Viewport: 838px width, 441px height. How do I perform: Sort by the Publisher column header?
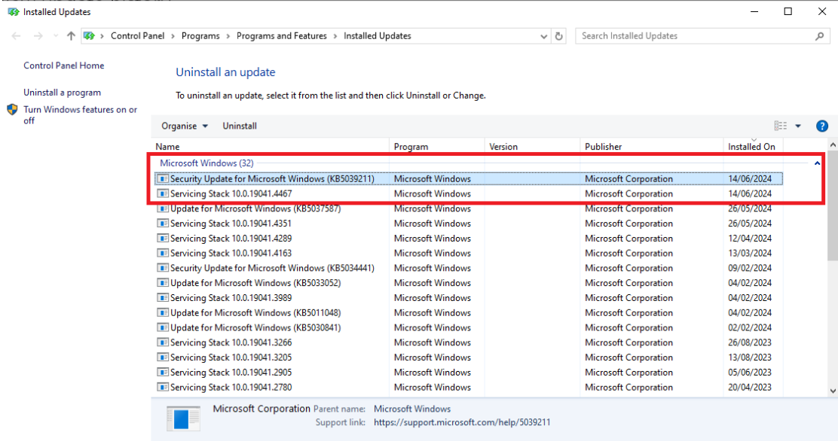[651, 146]
